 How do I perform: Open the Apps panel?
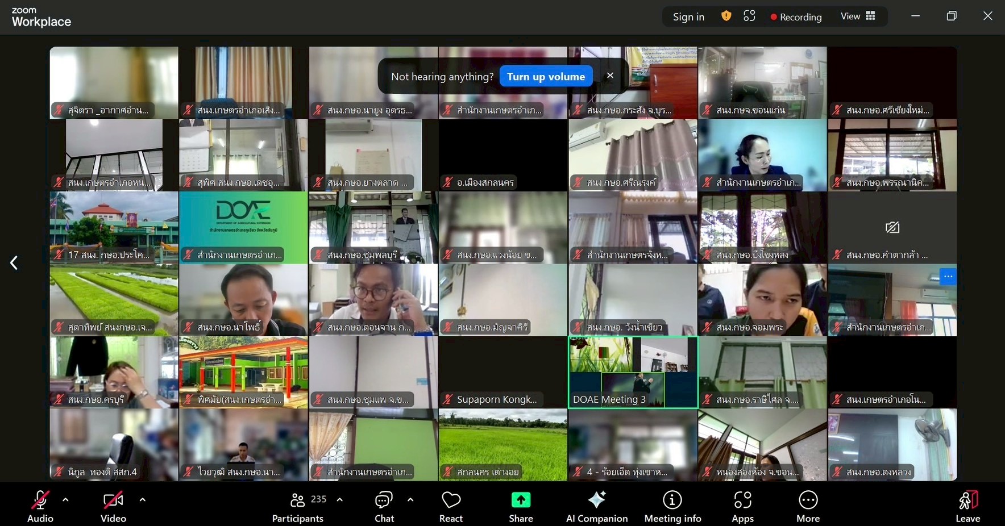(x=742, y=500)
